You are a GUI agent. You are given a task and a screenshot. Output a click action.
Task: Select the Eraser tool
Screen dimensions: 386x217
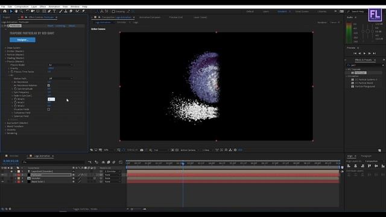pyautogui.click(x=71, y=11)
